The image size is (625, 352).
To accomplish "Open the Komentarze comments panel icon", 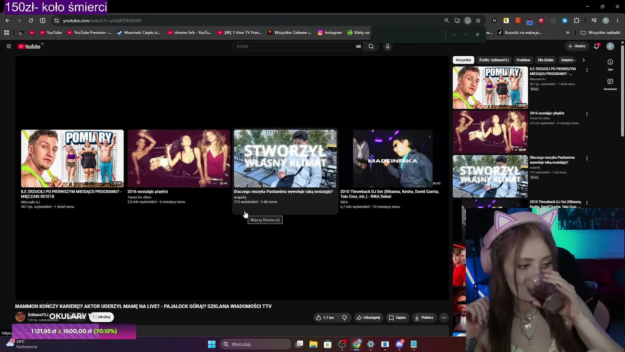I will pyautogui.click(x=610, y=84).
